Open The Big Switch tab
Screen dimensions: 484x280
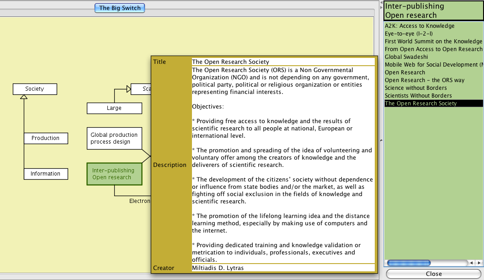coord(120,8)
